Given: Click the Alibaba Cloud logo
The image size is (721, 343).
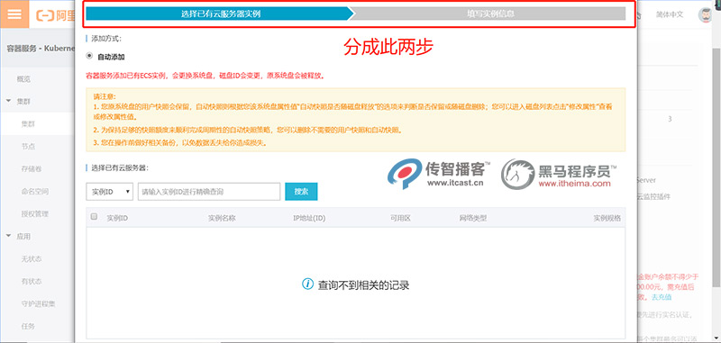Looking at the screenshot, I should point(55,14).
